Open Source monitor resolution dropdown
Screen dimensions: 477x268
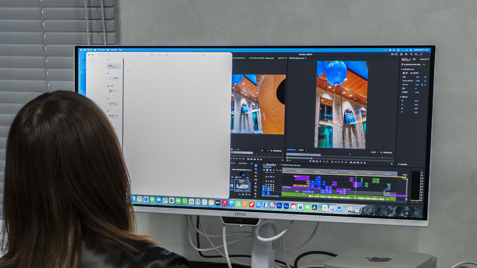tap(265, 150)
